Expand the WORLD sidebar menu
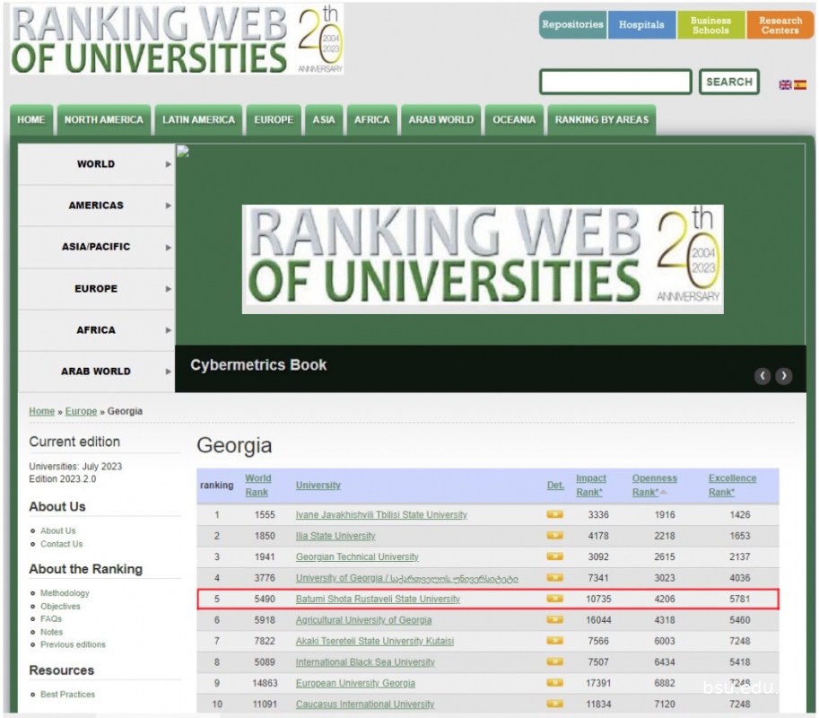Screen dimensions: 819x718 coord(96,164)
